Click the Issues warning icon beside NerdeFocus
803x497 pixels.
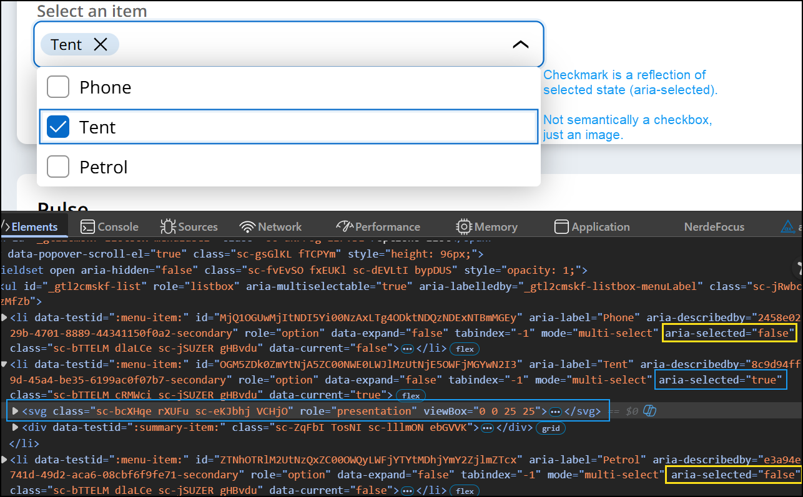tap(788, 226)
